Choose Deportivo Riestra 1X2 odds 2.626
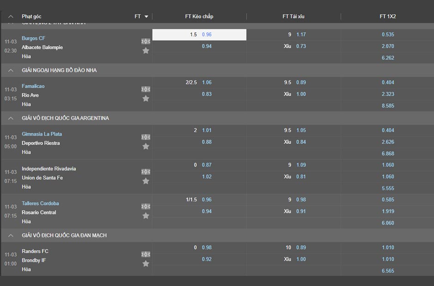 pyautogui.click(x=388, y=142)
